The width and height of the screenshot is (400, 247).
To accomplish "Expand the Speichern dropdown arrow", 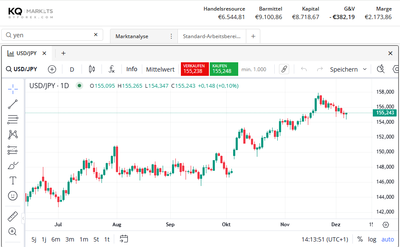I will tap(364, 69).
